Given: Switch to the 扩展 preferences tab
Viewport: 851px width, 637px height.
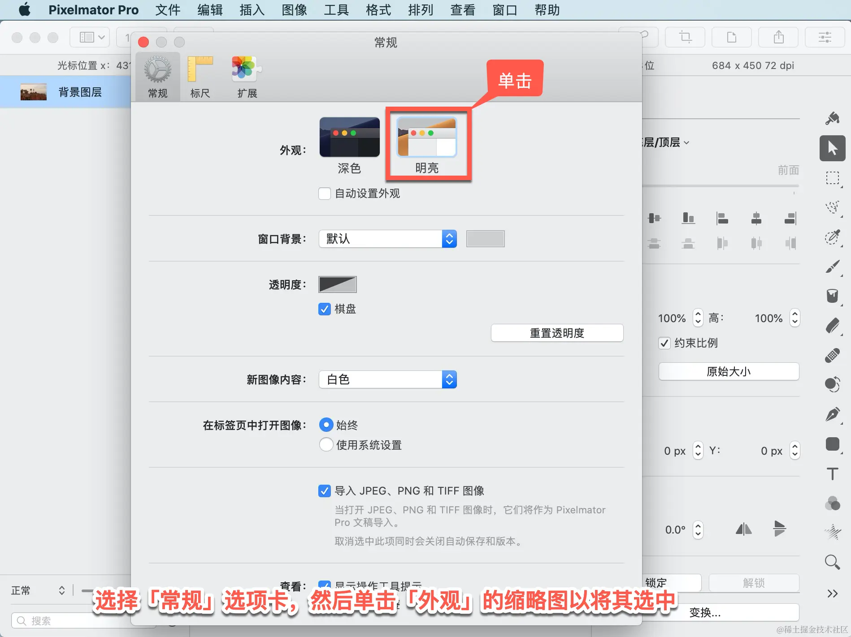Looking at the screenshot, I should pos(247,77).
